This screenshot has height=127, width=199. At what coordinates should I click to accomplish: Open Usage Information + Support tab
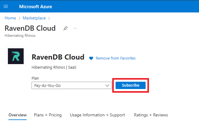(97, 115)
